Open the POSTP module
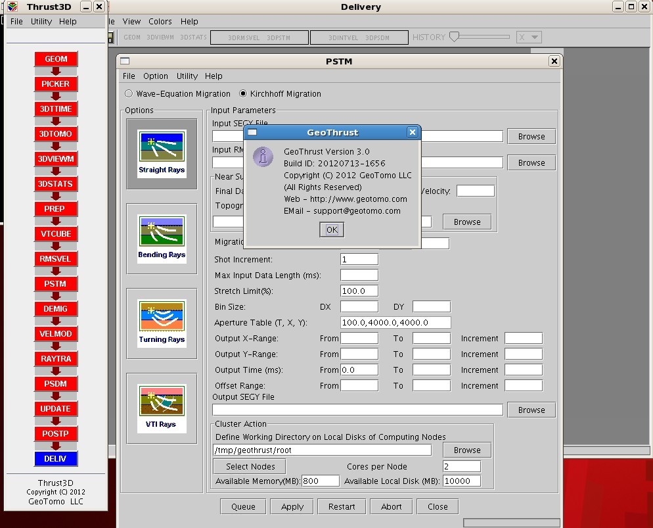Screen dimensions: 653x528 56,434
